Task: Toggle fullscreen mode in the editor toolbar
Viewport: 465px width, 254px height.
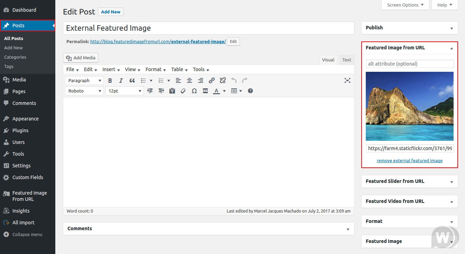Action: [347, 80]
